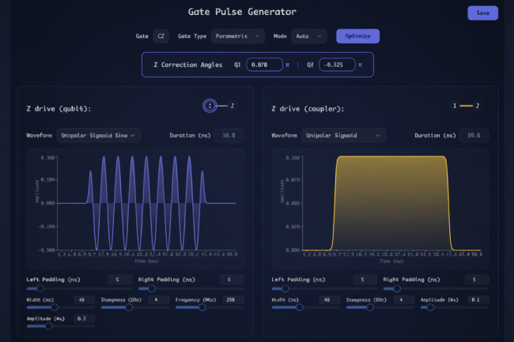Click the Q2 correction angle field
514x342 pixels.
(337, 65)
